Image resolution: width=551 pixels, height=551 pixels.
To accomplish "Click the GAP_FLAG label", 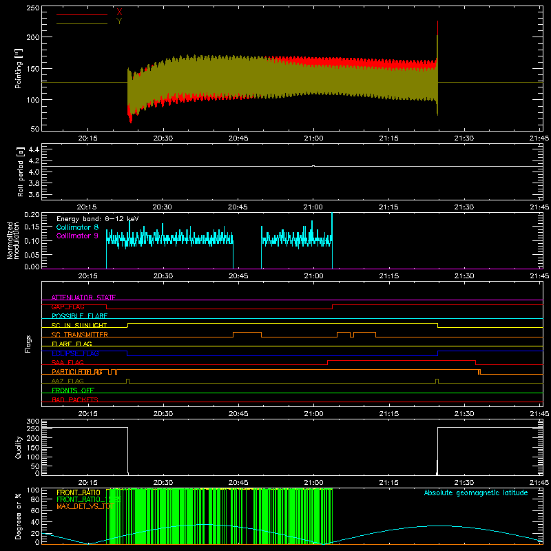I will [67, 306].
